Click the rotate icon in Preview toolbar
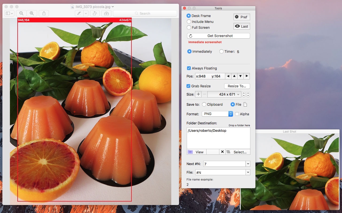The image size is (342, 213). tap(95, 13)
